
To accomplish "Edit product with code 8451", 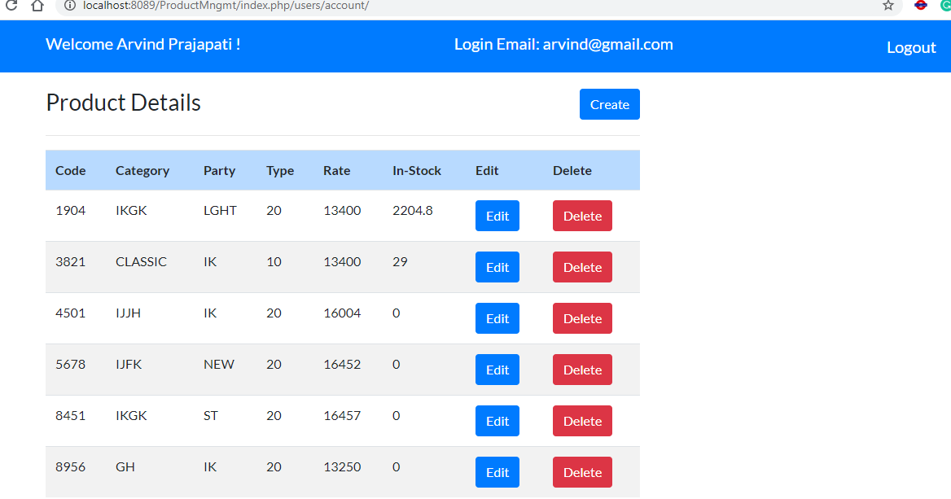I will [497, 421].
